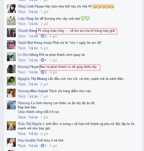
Task: Open the avatar beside 'Hãy luôn như thế này' comment
Action: 11,9
